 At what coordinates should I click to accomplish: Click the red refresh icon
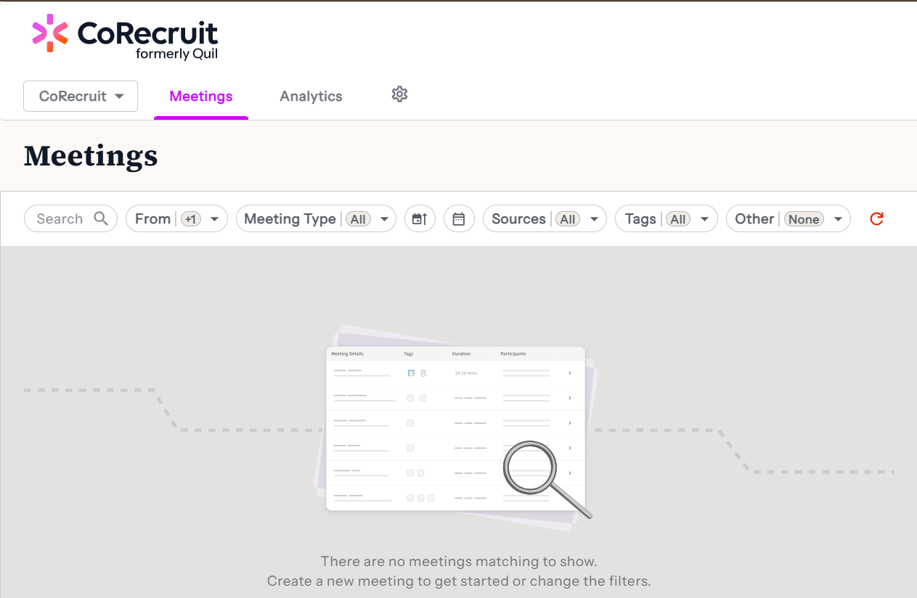tap(876, 218)
